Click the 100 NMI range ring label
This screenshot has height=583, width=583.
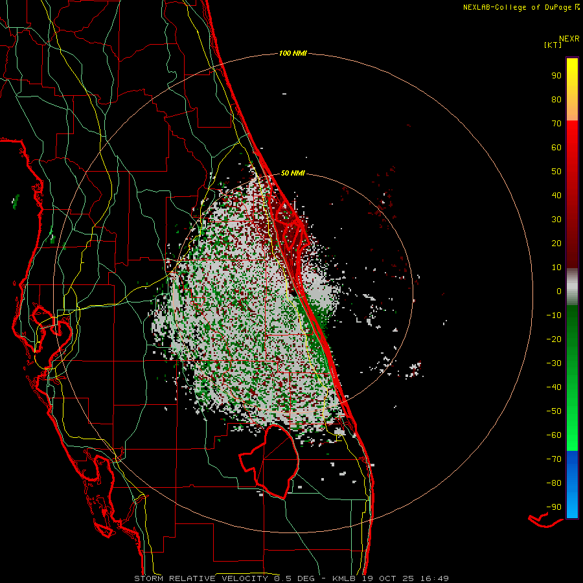(293, 54)
